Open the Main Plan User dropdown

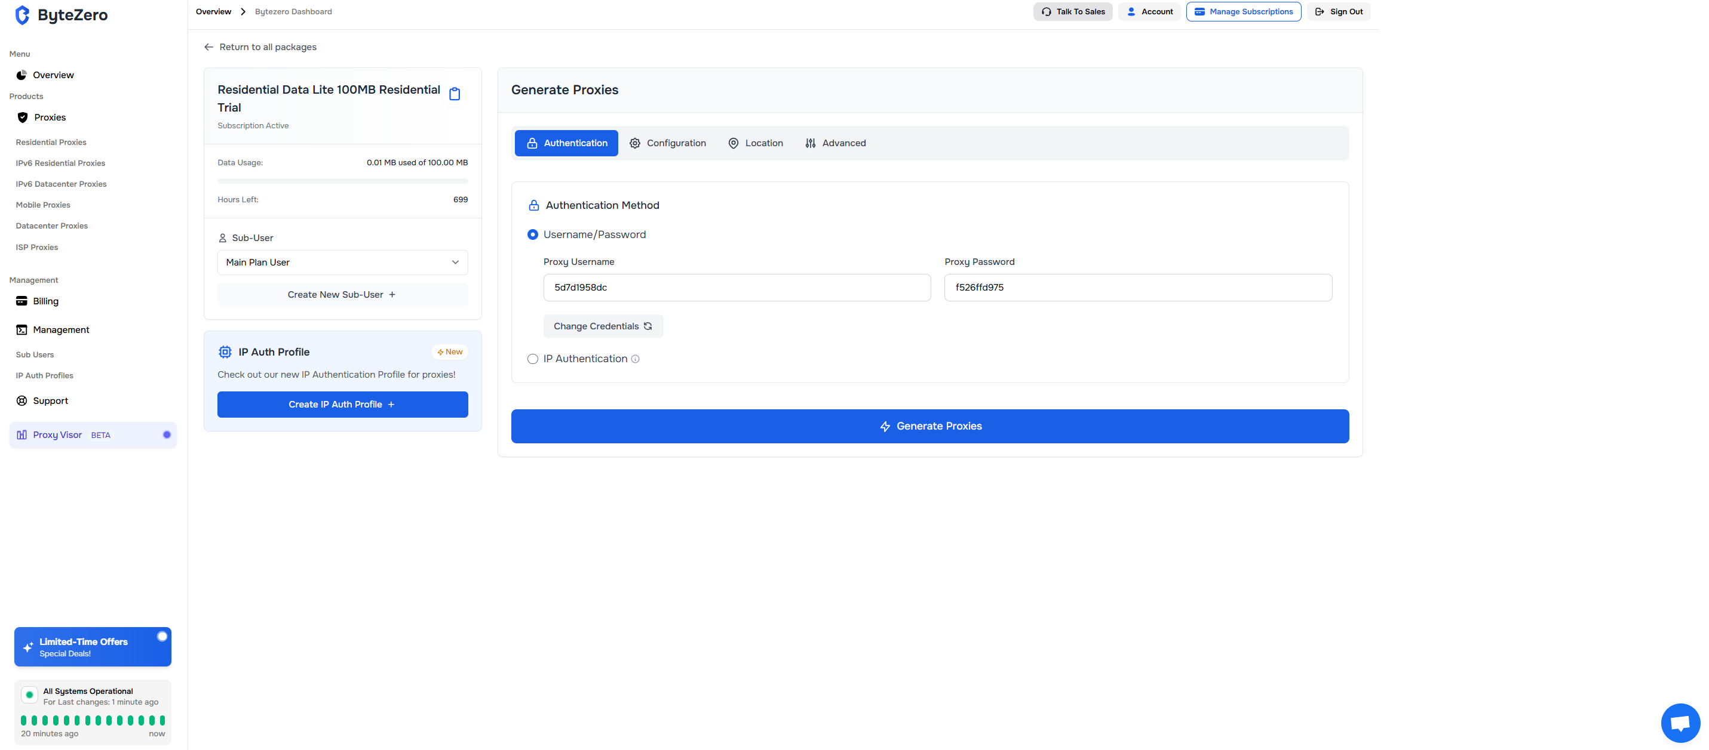pyautogui.click(x=342, y=263)
